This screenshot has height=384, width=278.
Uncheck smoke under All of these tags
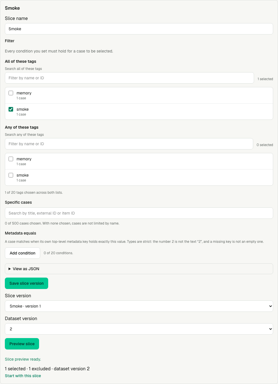coord(11,109)
